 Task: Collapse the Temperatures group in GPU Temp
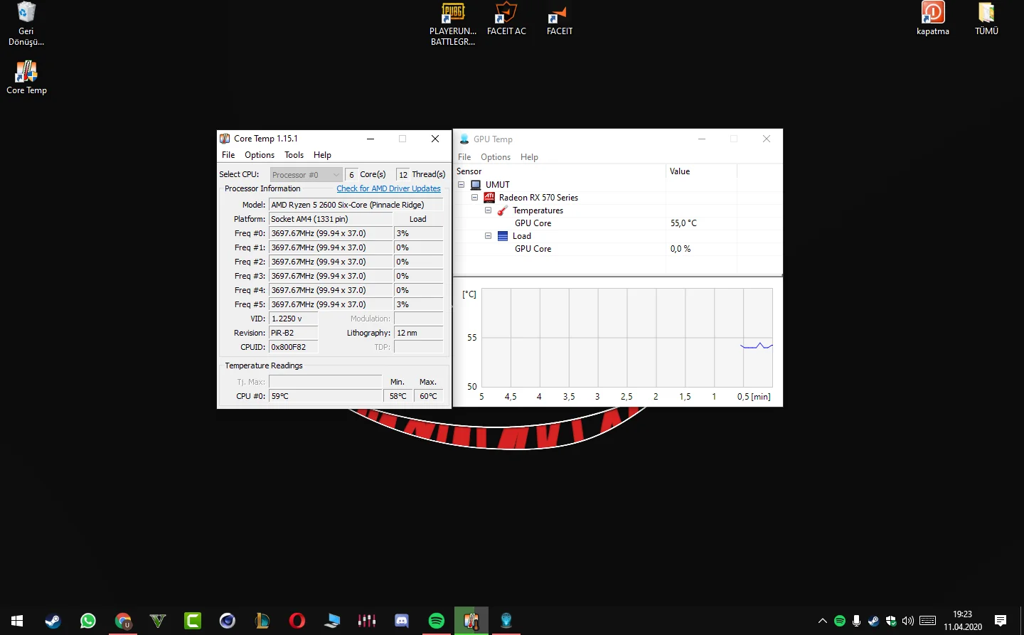[x=488, y=210]
